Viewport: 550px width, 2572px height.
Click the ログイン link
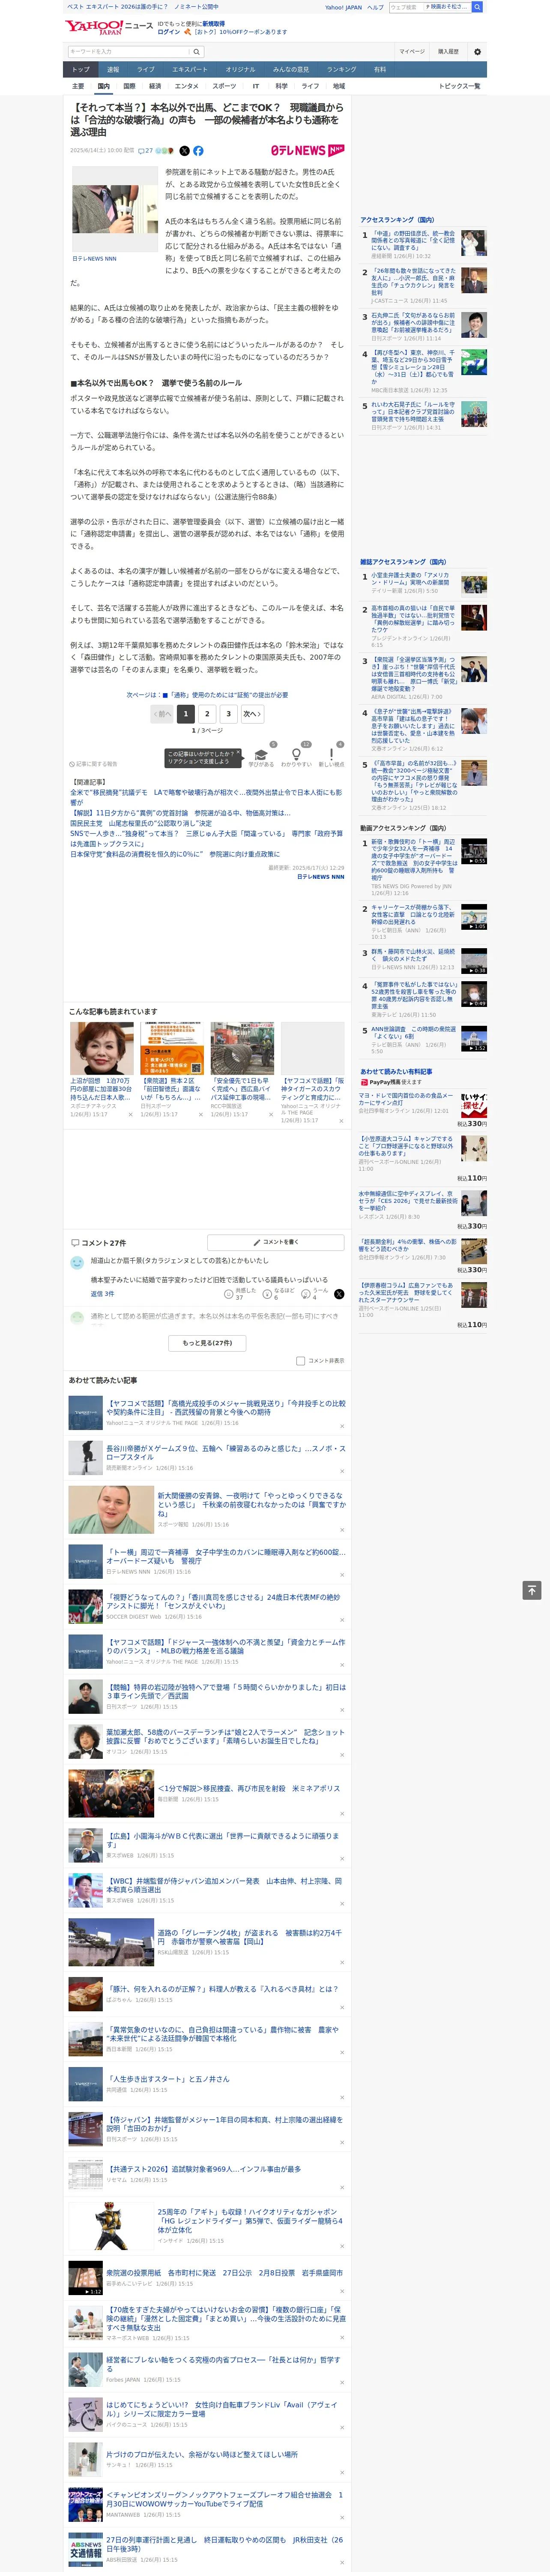point(169,32)
